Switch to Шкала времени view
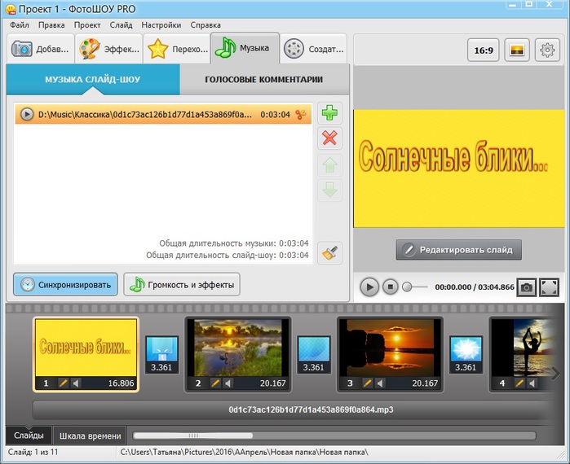The width and height of the screenshot is (570, 464). pos(90,436)
